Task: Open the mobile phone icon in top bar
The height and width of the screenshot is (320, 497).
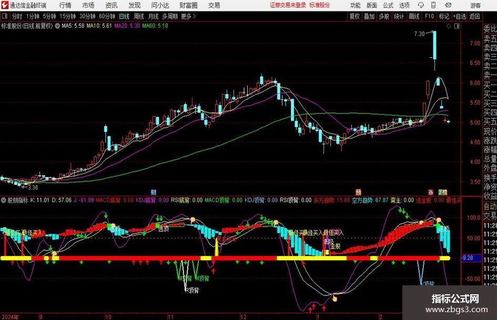Action: [433, 5]
